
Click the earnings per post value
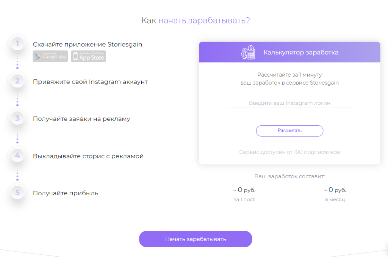244,190
